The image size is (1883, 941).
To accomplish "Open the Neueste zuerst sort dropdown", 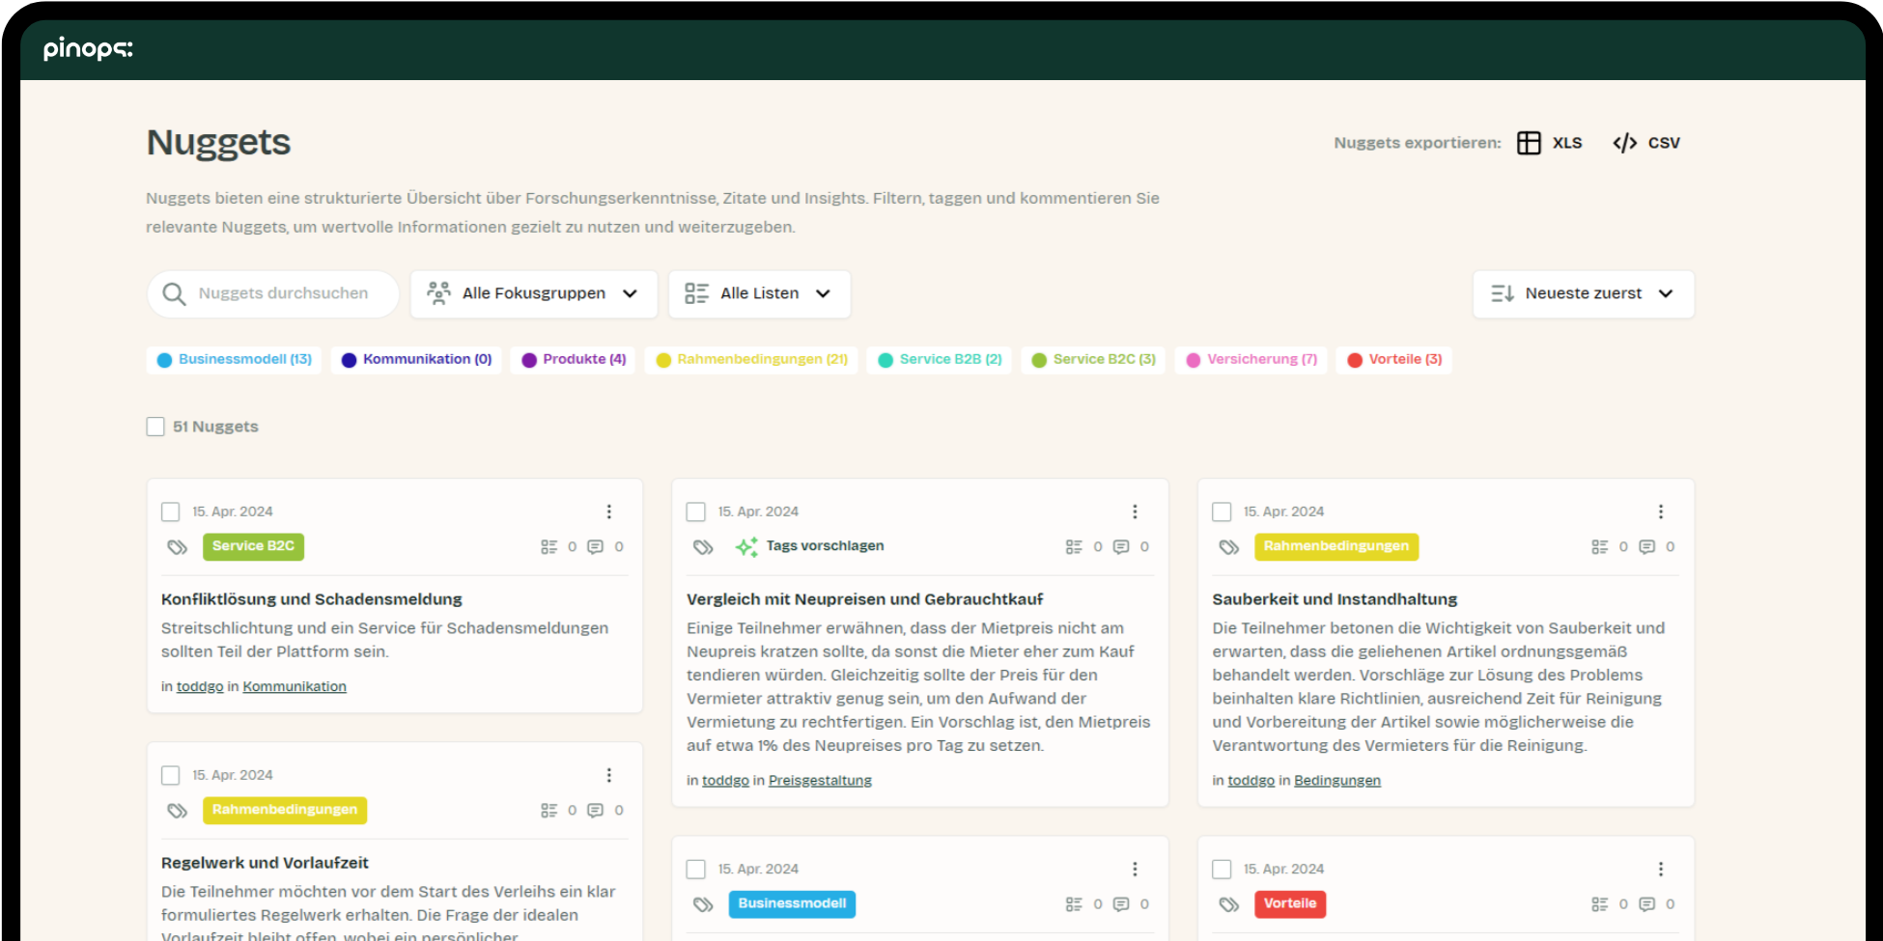I will click(1583, 293).
